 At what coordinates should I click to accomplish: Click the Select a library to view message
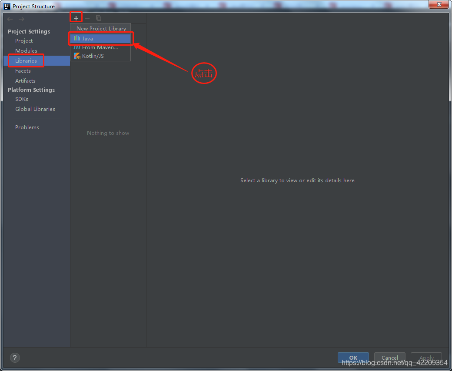pos(297,180)
